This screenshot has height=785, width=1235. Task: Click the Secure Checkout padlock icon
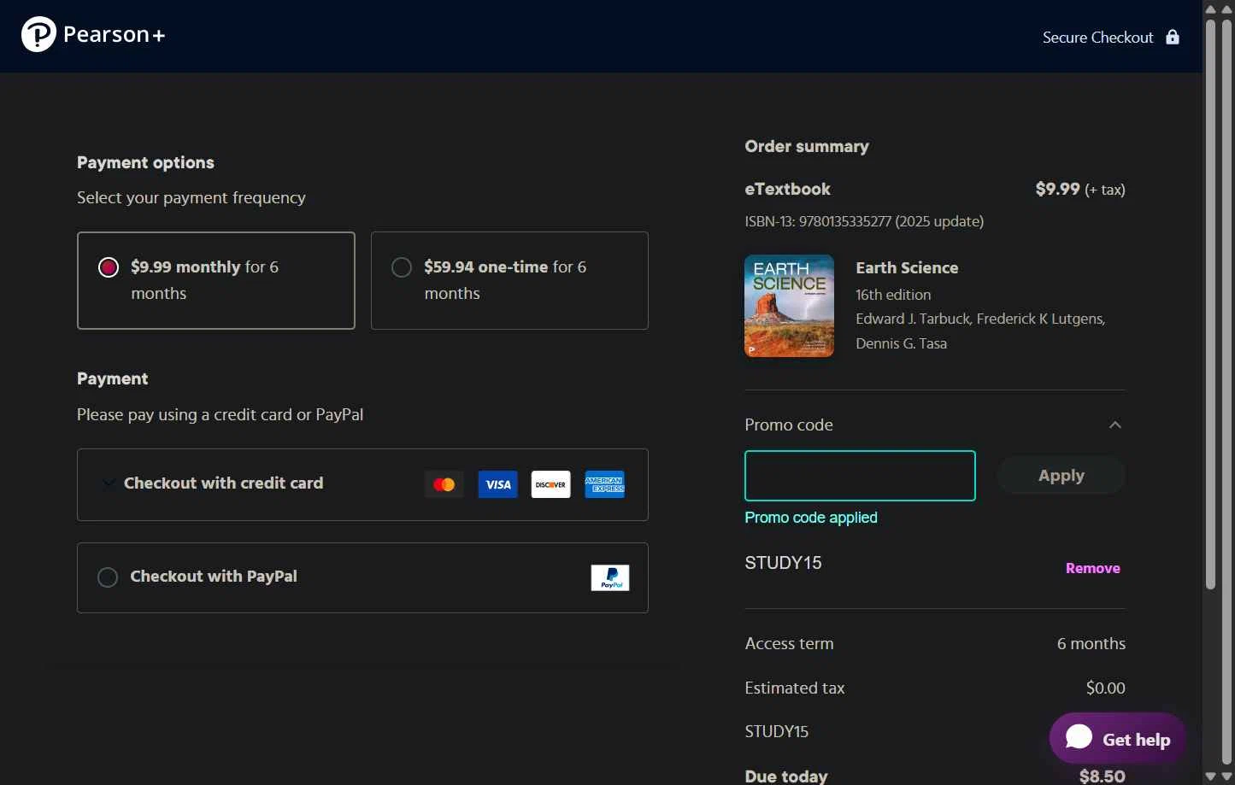(1173, 37)
